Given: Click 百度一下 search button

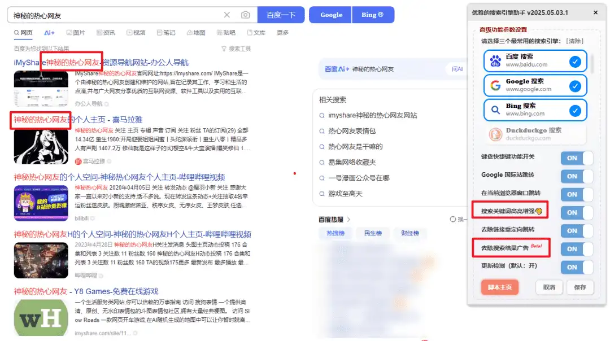Looking at the screenshot, I should 281,15.
